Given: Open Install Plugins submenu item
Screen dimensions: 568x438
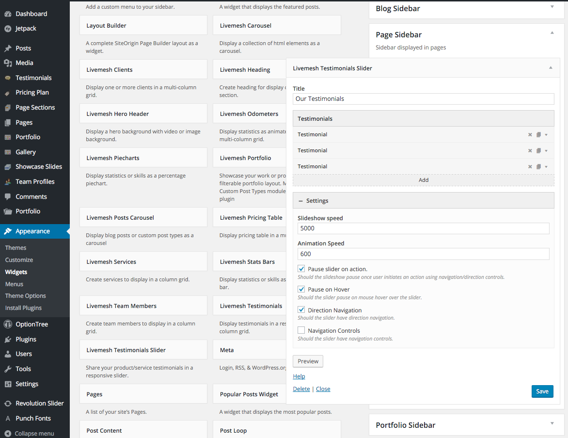Looking at the screenshot, I should click(x=23, y=308).
